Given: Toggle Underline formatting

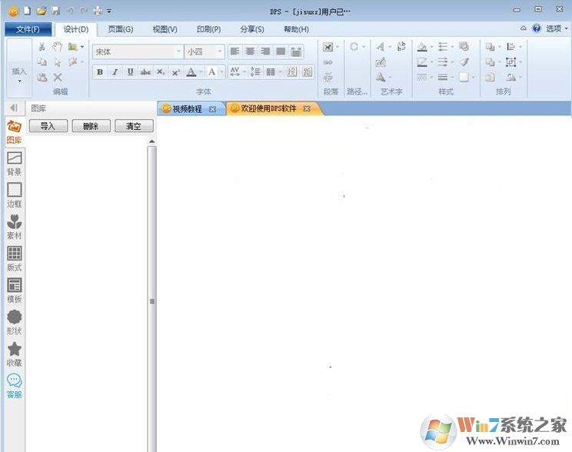Looking at the screenshot, I should point(130,71).
